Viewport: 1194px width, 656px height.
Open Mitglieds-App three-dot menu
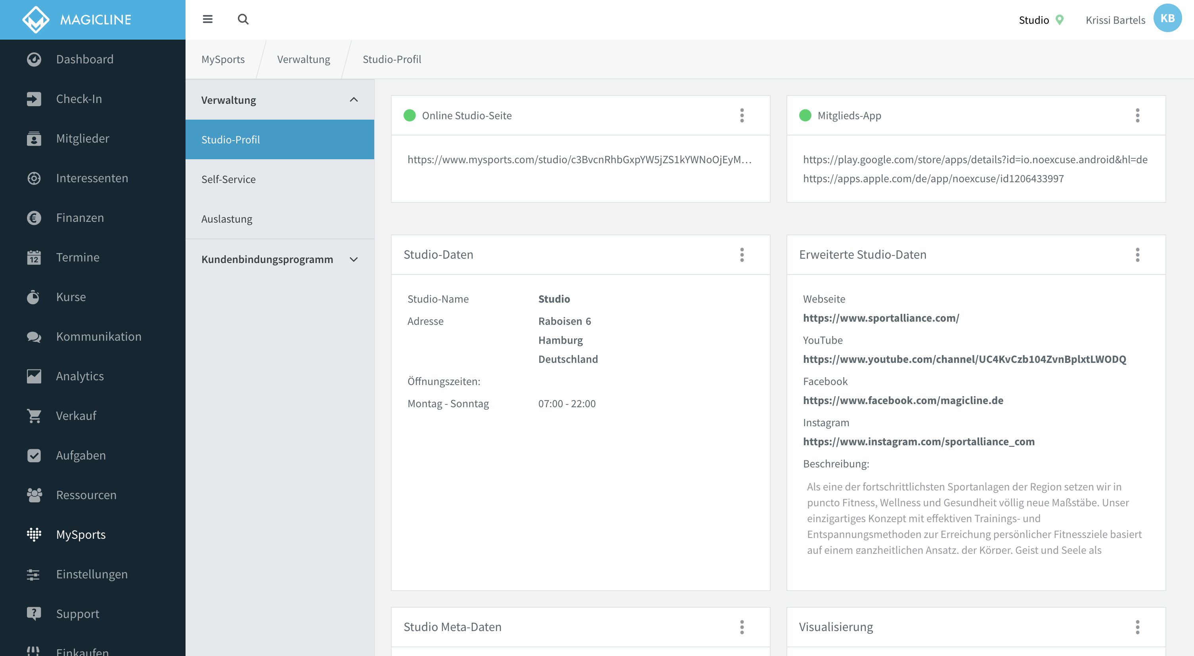coord(1137,115)
